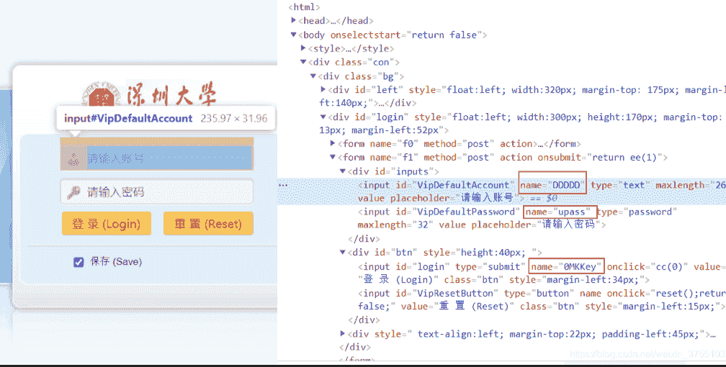Expand the style element node
The height and width of the screenshot is (367, 726).
(303, 48)
